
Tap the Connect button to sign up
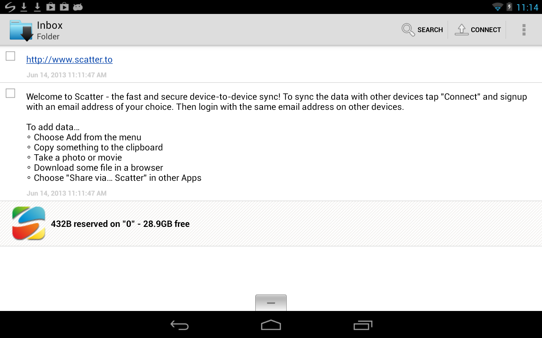tap(478, 30)
